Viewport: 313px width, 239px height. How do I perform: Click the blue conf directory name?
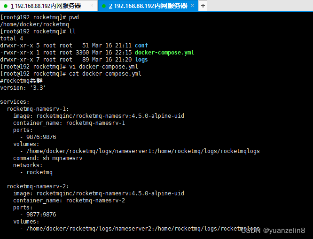141,46
